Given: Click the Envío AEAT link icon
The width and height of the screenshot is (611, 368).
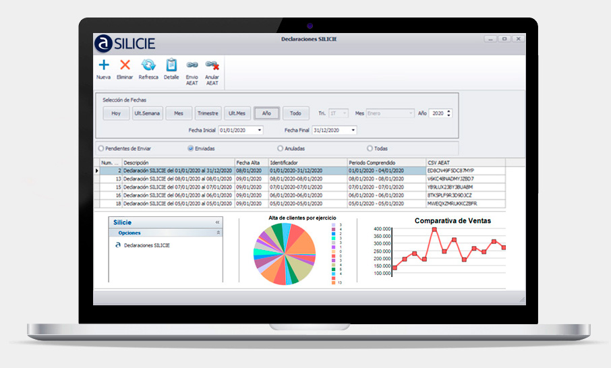Looking at the screenshot, I should tap(192, 65).
